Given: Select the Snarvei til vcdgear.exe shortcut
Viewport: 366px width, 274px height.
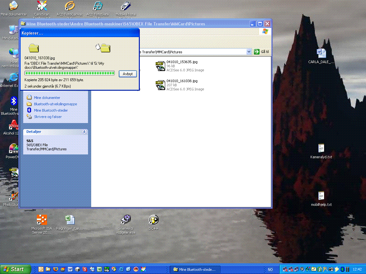Looking at the screenshot, I should 125,225.
